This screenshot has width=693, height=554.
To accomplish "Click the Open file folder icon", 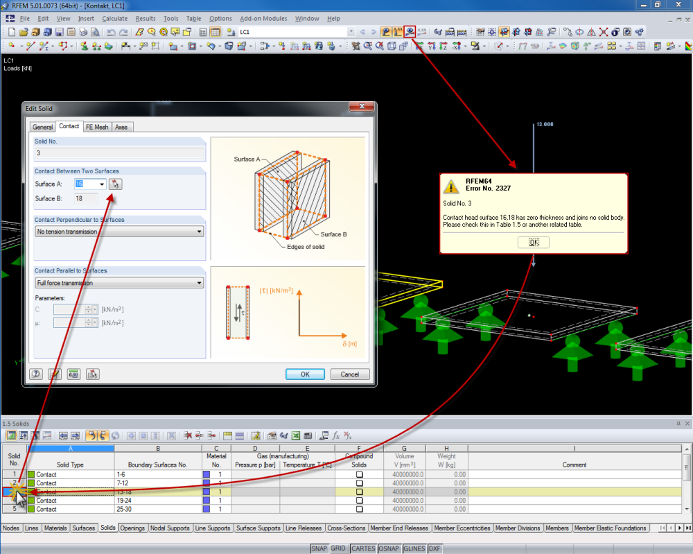I will (x=24, y=32).
